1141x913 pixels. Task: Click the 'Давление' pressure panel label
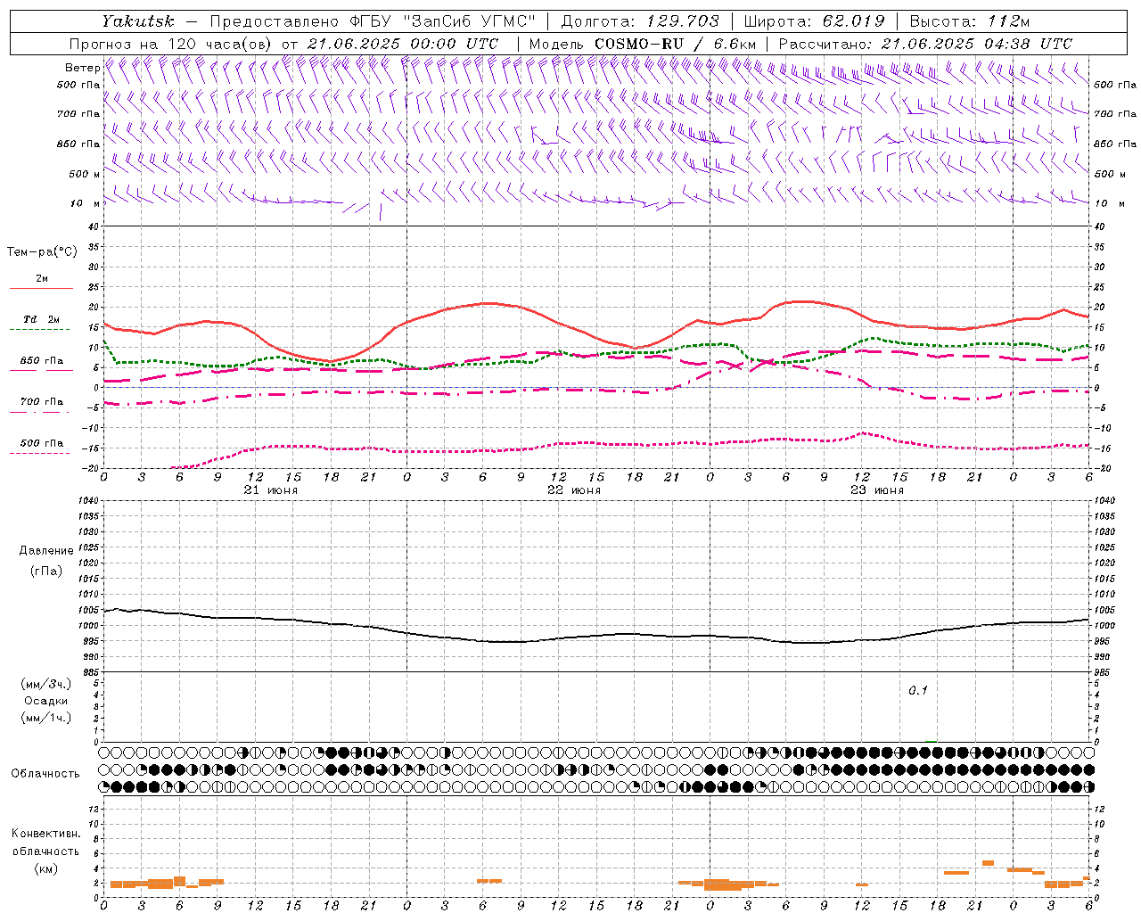click(x=46, y=551)
